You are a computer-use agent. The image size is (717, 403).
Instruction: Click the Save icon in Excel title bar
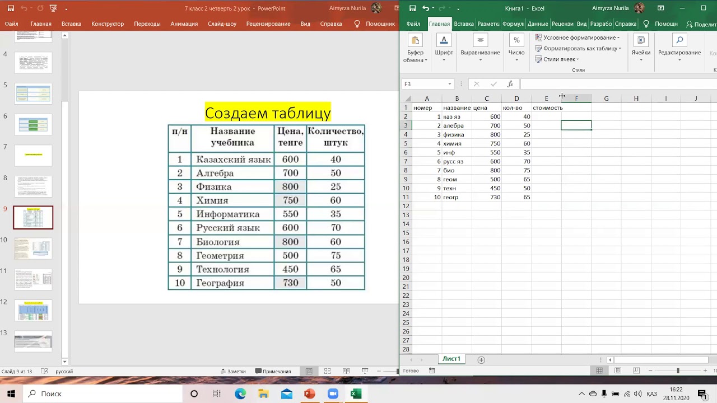(412, 8)
